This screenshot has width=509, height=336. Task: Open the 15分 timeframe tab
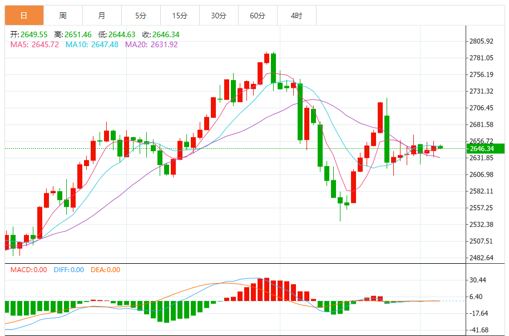click(x=180, y=15)
